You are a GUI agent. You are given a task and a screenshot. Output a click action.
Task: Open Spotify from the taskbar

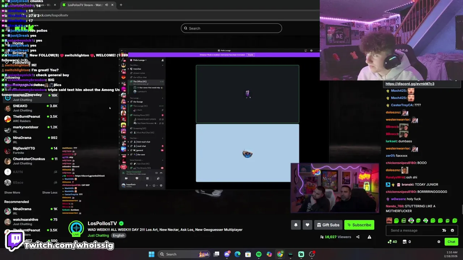[259, 254]
